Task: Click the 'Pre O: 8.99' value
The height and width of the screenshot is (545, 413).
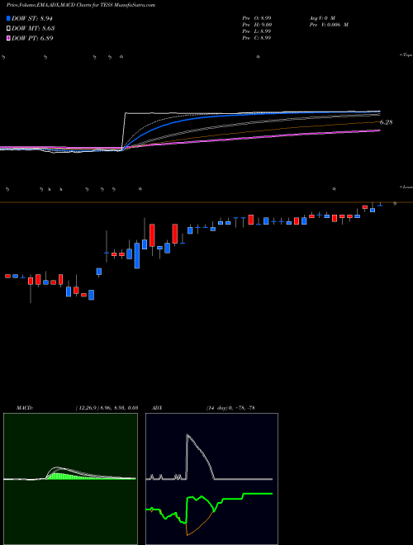Action: tap(257, 18)
